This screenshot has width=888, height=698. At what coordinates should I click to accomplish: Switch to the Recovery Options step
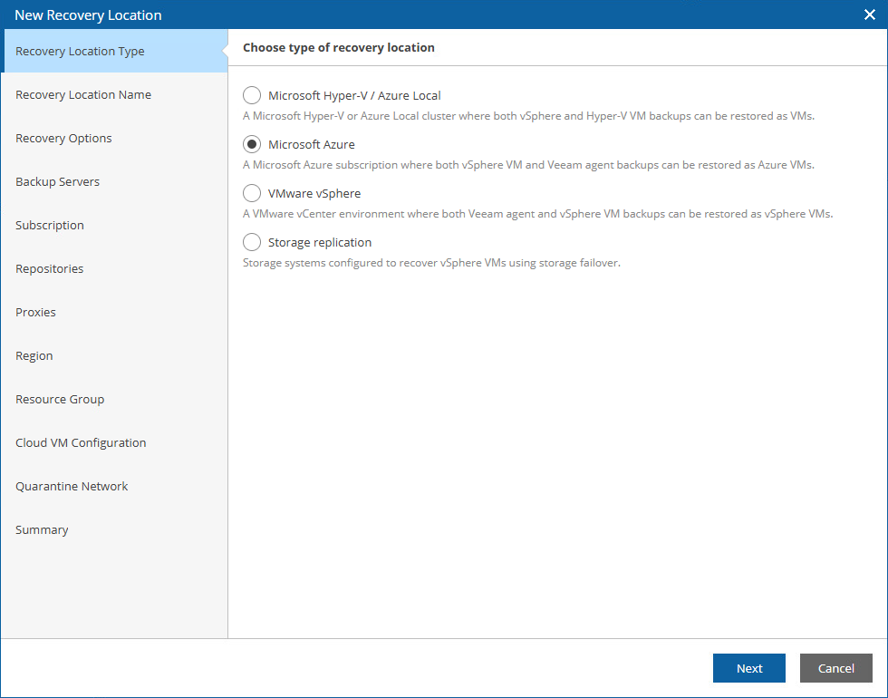63,139
